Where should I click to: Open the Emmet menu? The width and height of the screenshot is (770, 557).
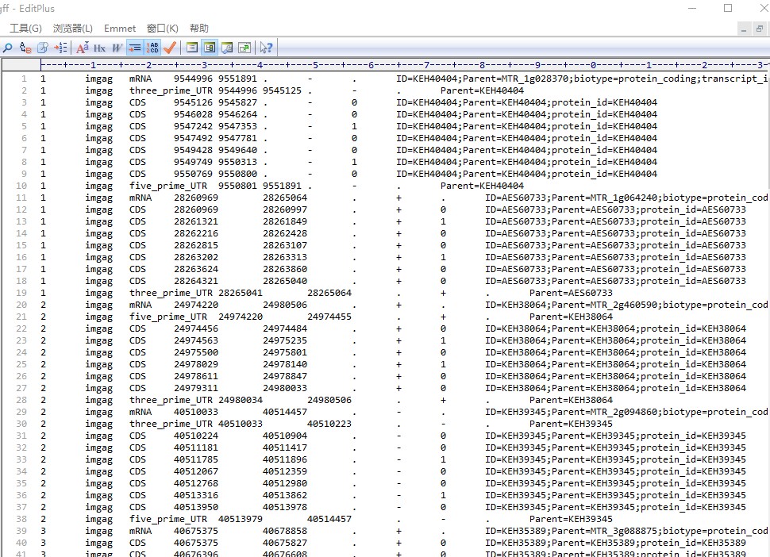pos(120,29)
